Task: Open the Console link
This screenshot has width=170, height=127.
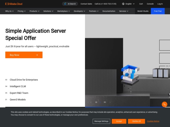Action: click(150, 4)
